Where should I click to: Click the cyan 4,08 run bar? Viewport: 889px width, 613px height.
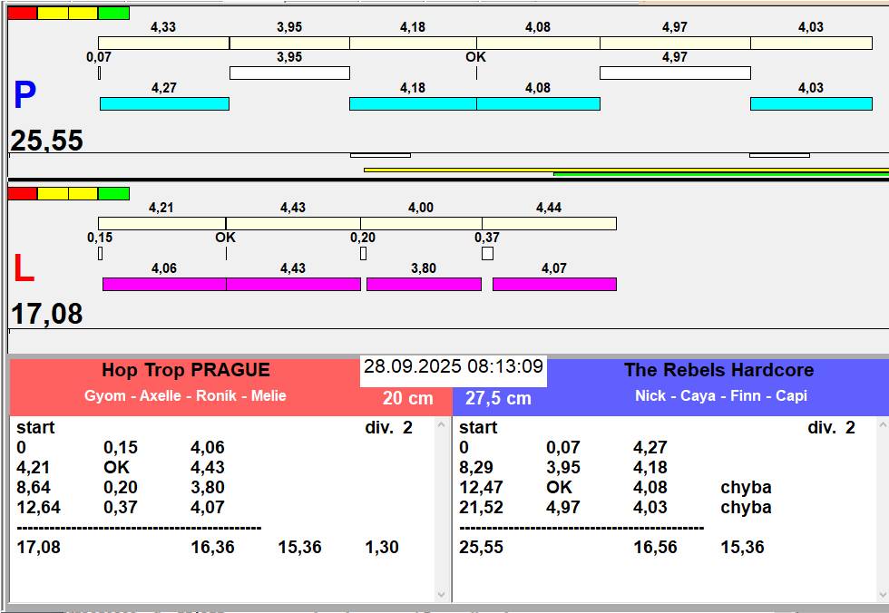coord(539,103)
